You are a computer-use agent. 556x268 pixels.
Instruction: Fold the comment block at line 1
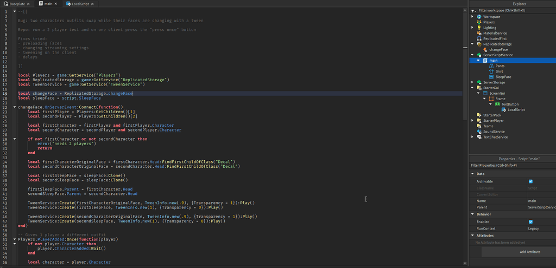pyautogui.click(x=14, y=11)
